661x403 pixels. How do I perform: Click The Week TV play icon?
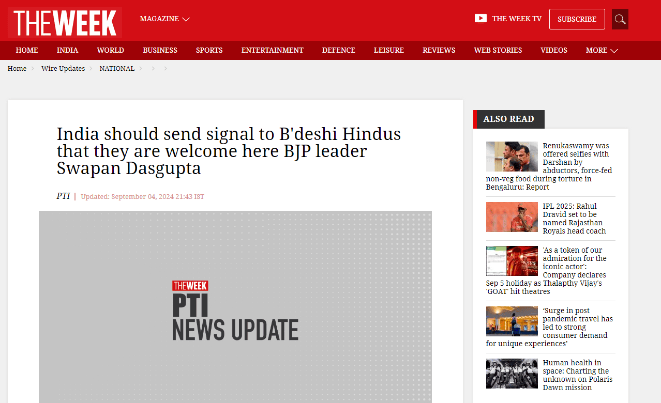coord(480,19)
